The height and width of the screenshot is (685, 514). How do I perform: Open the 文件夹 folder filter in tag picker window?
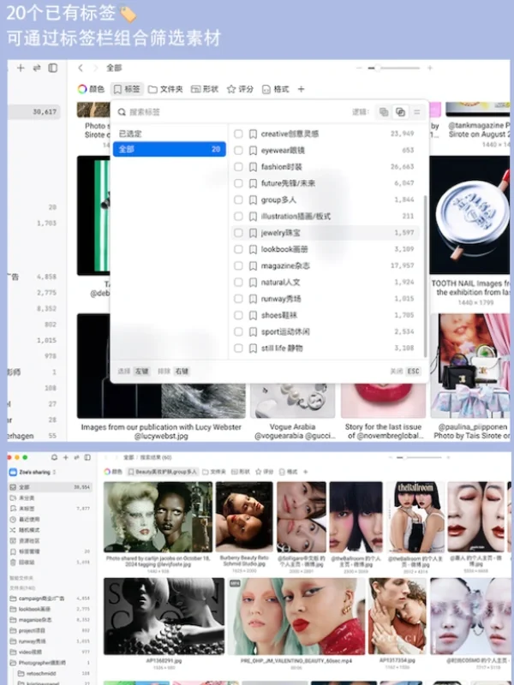click(165, 89)
